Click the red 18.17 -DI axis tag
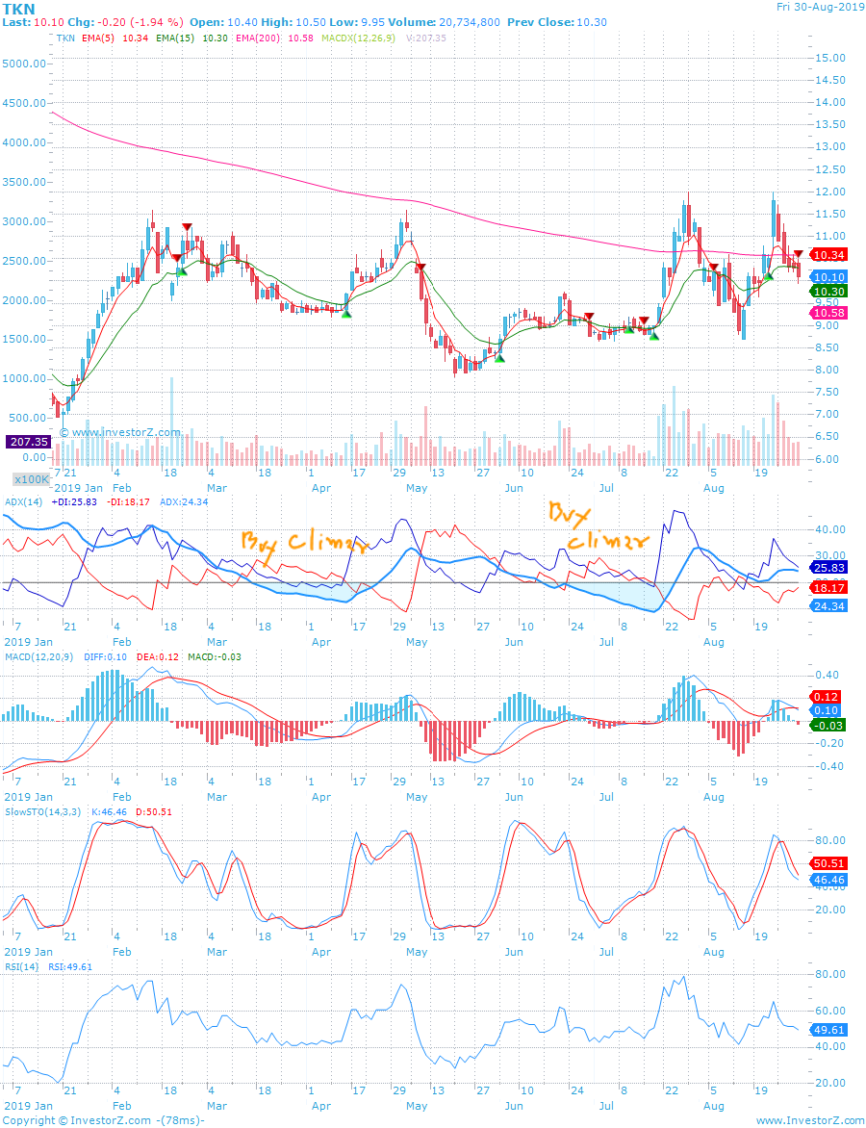This screenshot has width=866, height=1128. pyautogui.click(x=828, y=588)
